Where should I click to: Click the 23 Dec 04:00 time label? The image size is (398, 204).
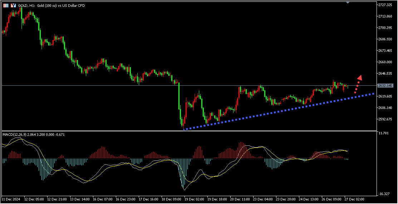263,199
